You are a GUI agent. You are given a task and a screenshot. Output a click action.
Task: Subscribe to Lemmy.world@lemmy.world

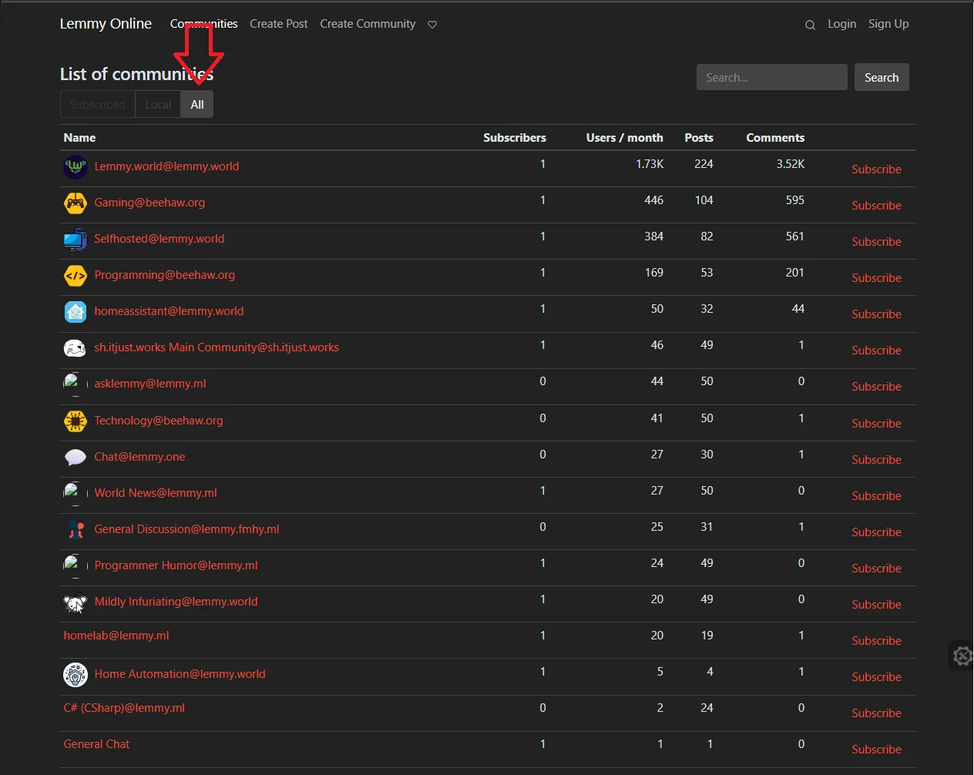tap(876, 169)
